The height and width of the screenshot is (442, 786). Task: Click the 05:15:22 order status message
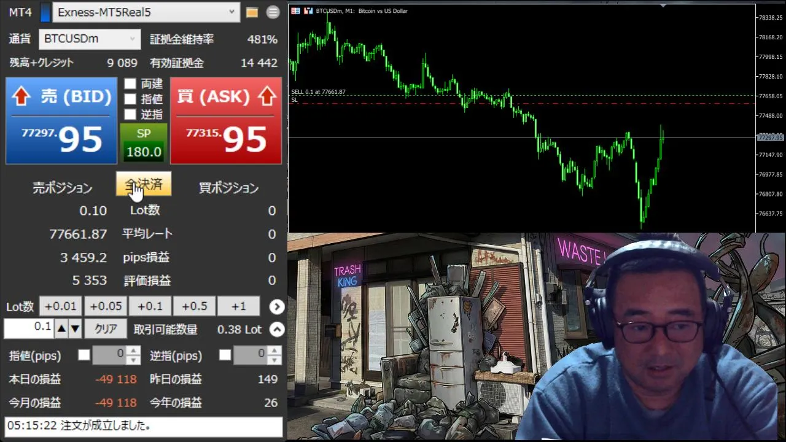pos(144,426)
